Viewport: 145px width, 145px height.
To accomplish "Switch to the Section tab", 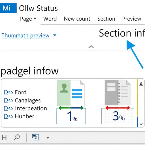I will 106,19.
